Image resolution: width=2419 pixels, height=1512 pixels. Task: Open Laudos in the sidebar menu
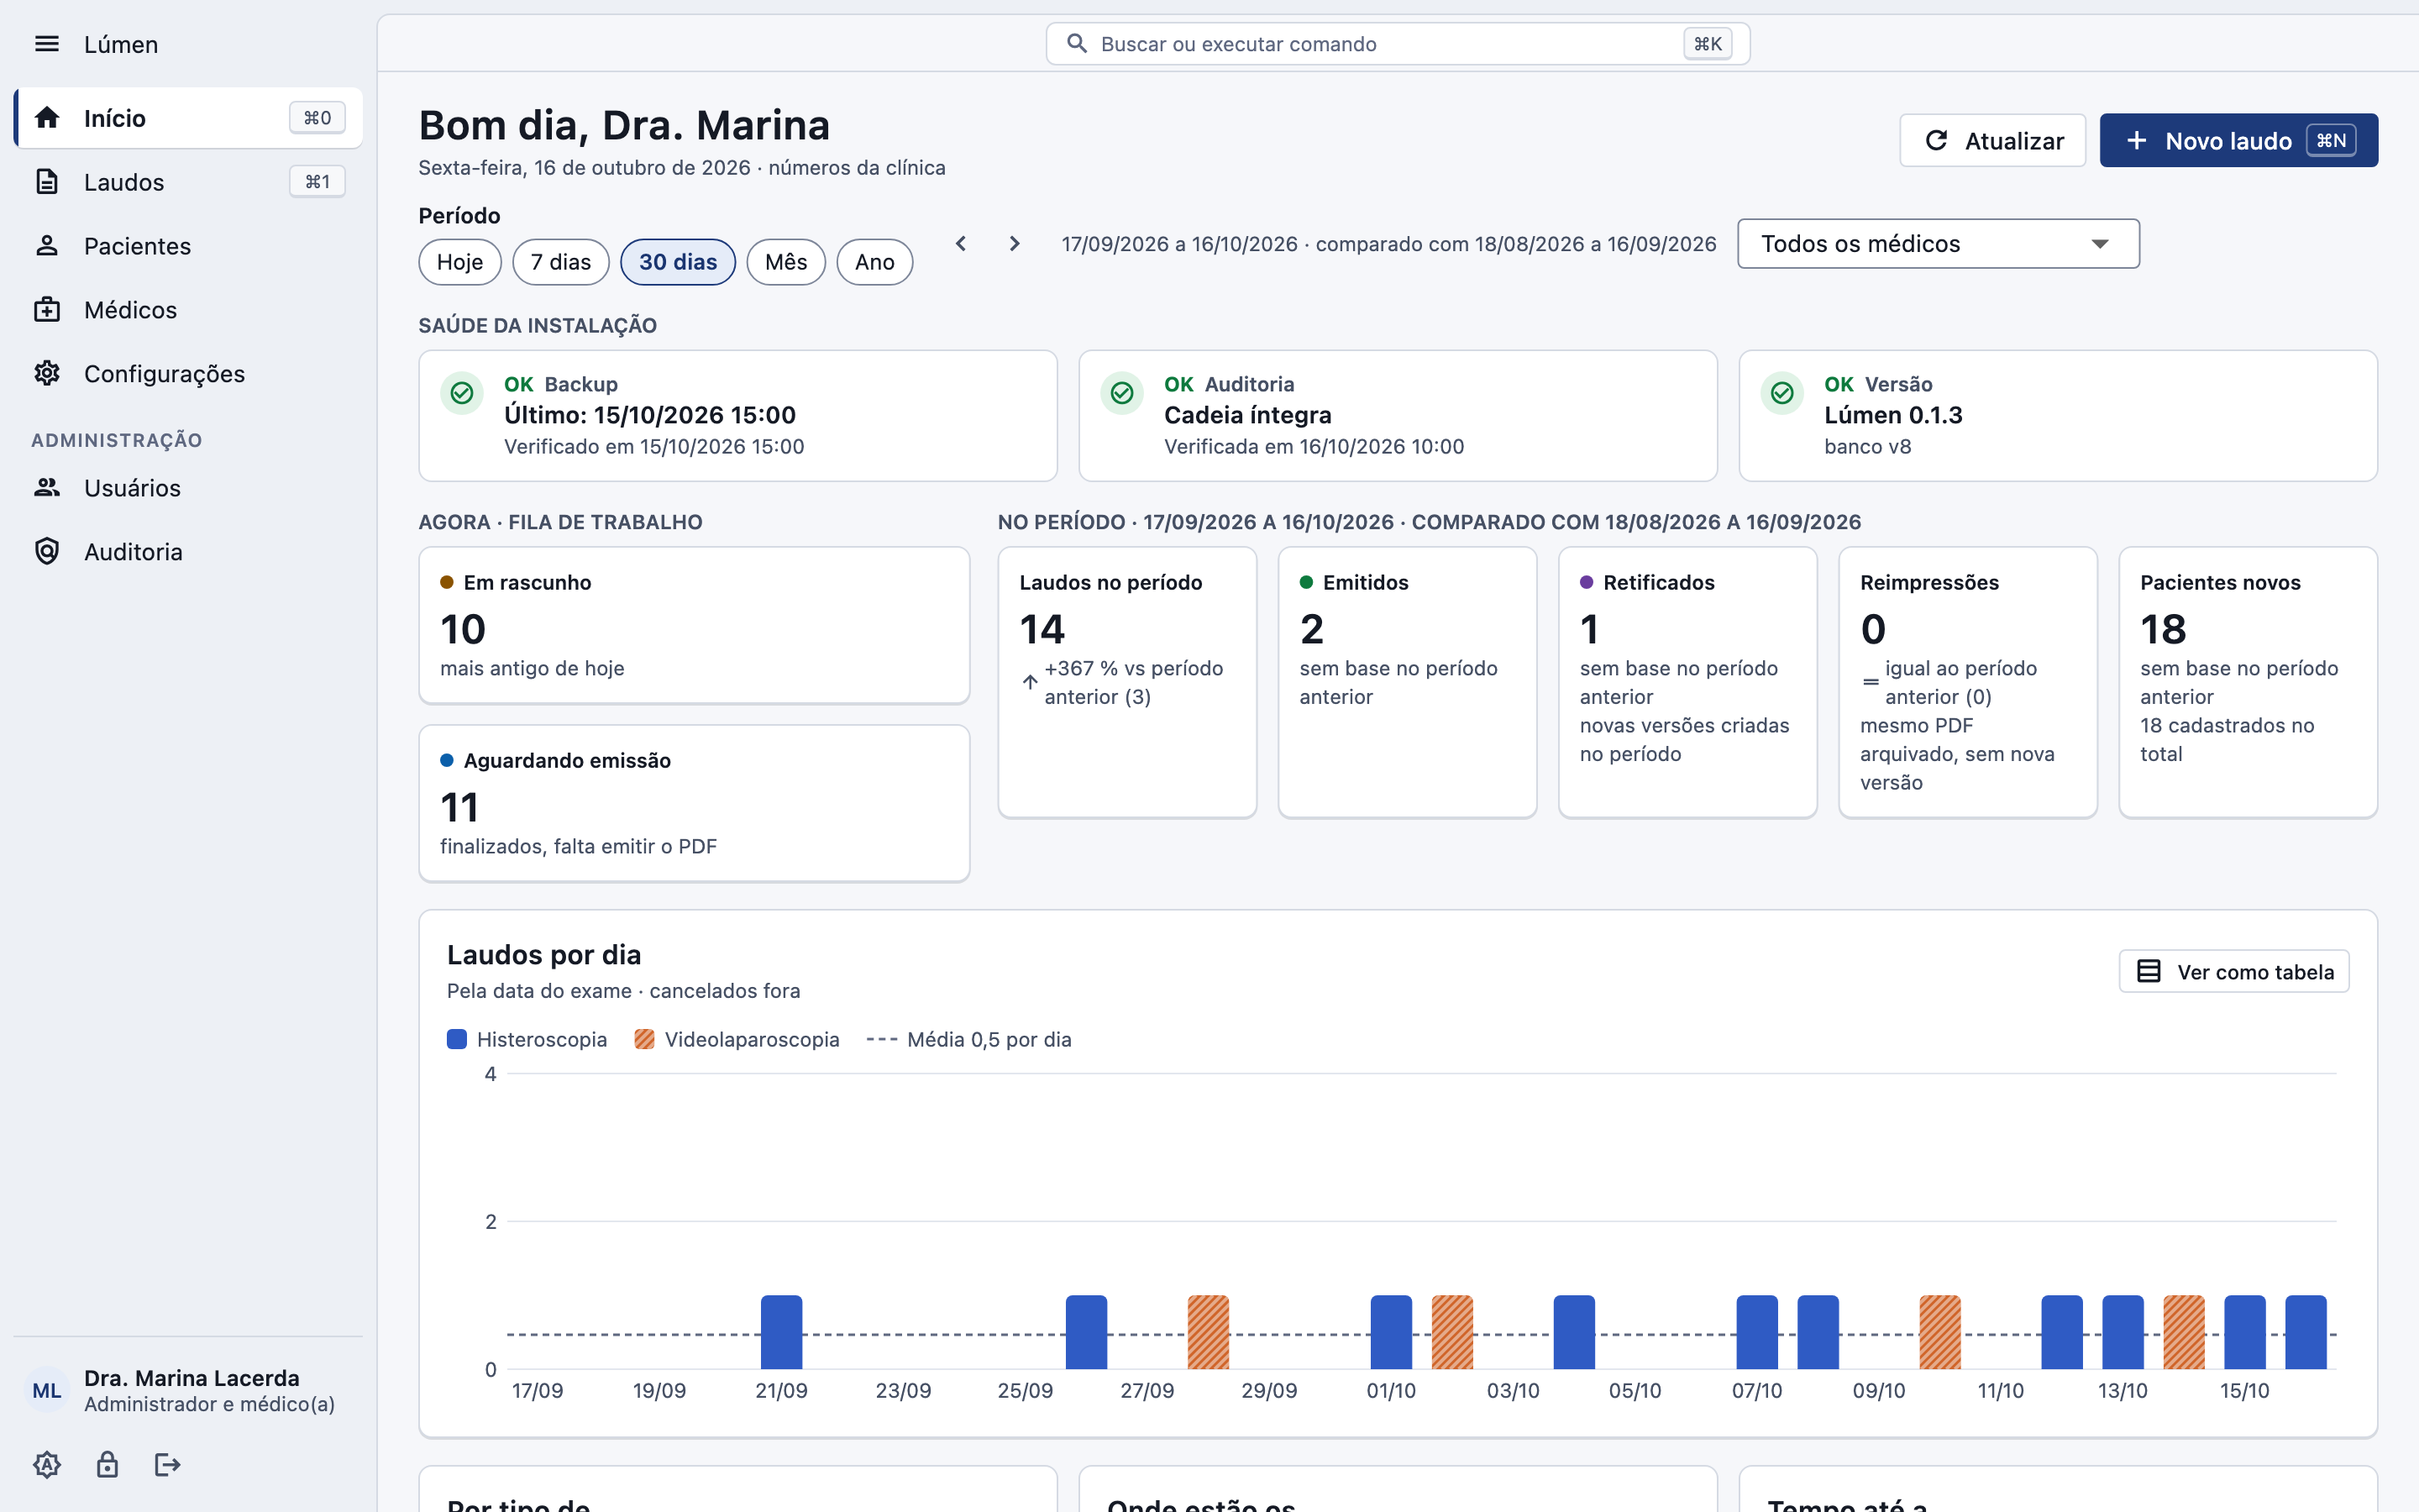click(x=189, y=182)
